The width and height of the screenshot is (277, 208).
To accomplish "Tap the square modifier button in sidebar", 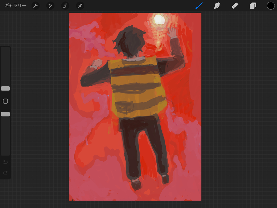I will (5, 101).
